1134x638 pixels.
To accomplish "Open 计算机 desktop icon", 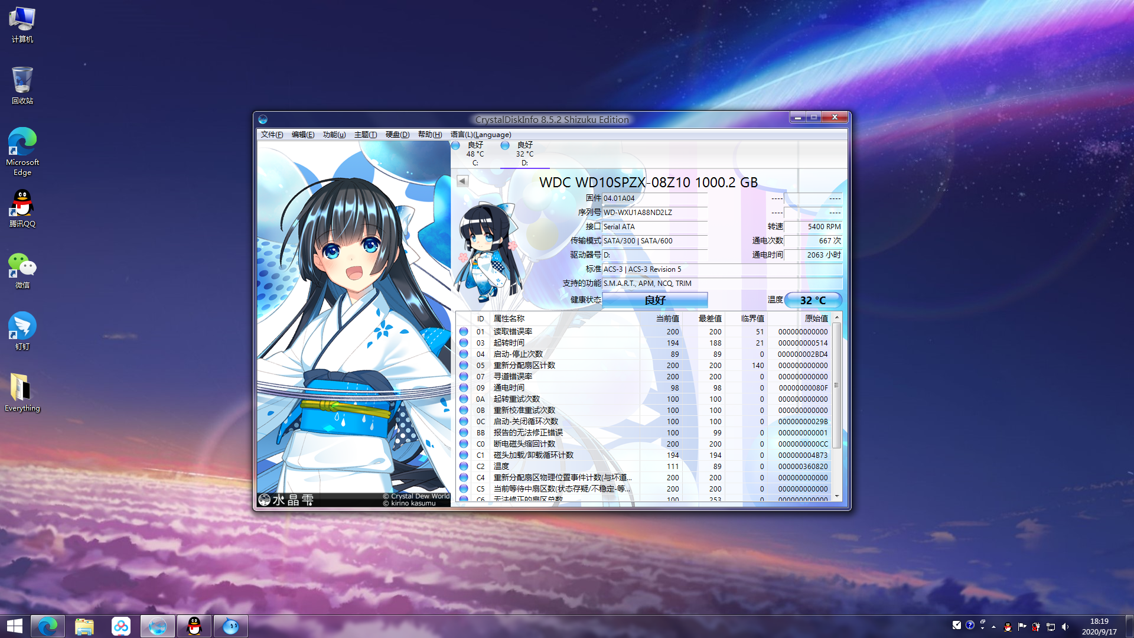I will point(22,25).
